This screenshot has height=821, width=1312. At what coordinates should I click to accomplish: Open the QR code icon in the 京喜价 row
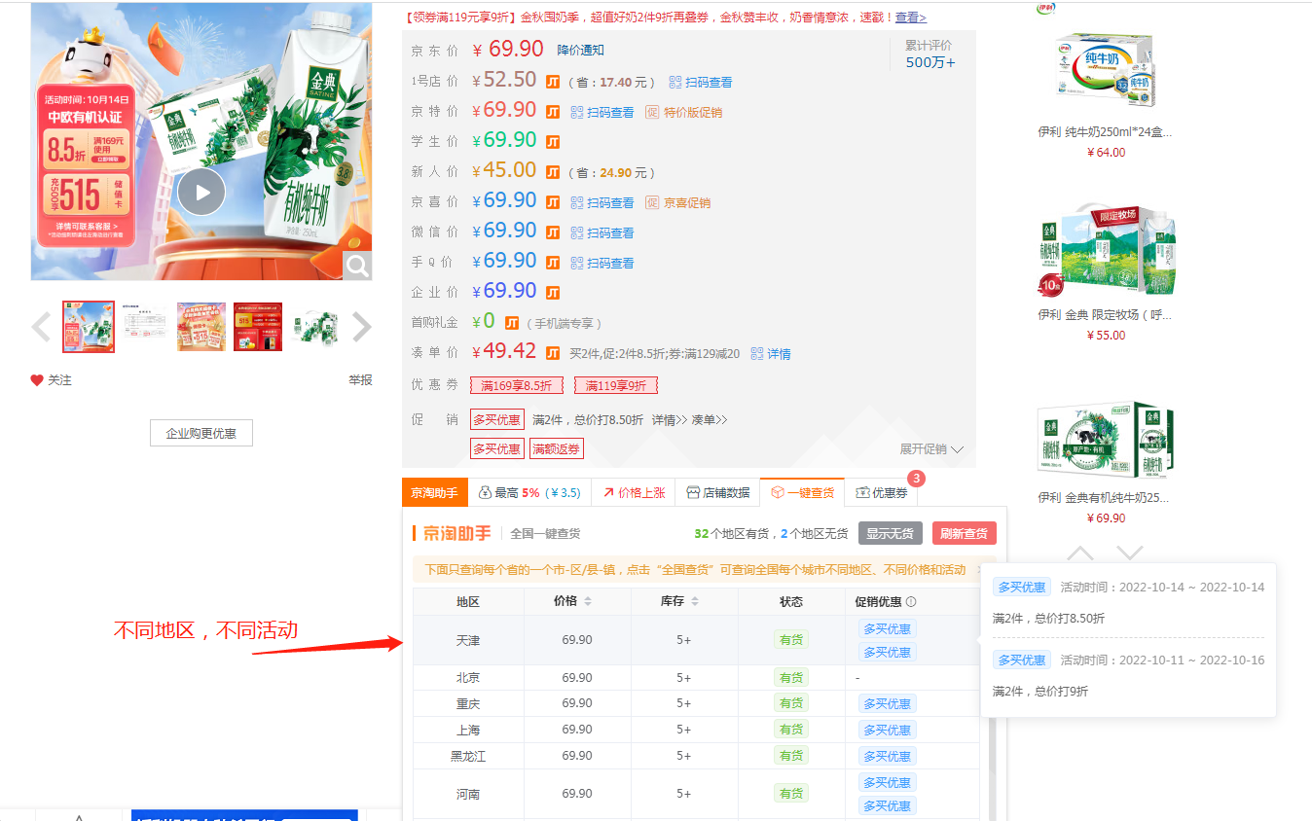click(577, 203)
